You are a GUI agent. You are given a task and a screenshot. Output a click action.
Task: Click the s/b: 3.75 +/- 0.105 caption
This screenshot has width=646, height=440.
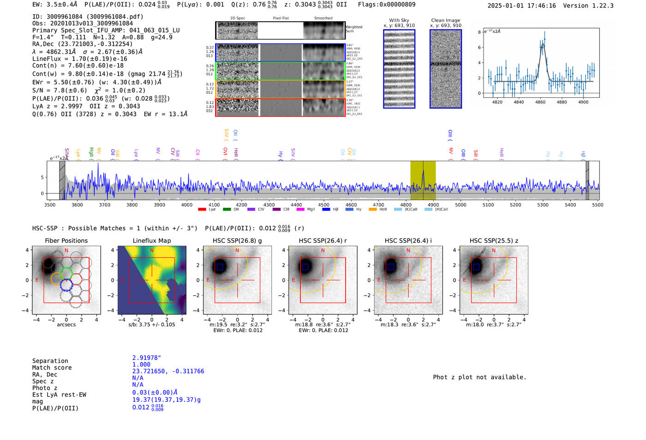pos(152,325)
